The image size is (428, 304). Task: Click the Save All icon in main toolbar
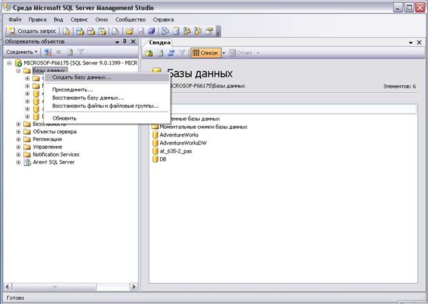tap(151, 31)
